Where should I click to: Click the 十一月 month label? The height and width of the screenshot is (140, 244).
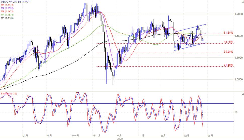75,135
